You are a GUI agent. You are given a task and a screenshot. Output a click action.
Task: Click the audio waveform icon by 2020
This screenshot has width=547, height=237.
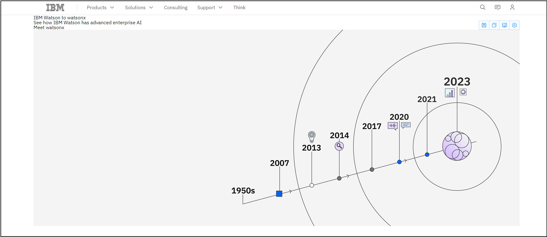click(393, 126)
